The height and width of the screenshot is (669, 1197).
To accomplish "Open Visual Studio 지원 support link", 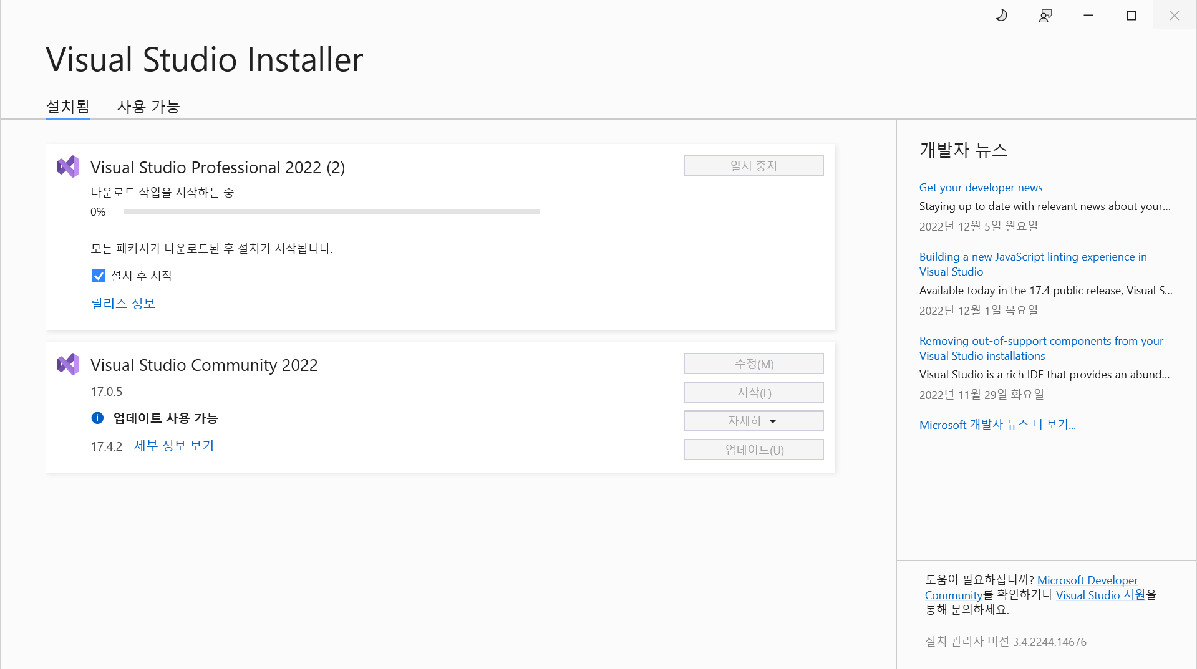I will point(1100,595).
